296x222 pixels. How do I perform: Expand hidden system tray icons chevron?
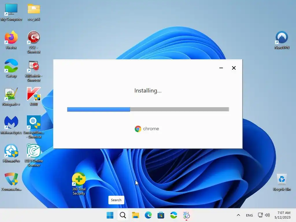238,215
